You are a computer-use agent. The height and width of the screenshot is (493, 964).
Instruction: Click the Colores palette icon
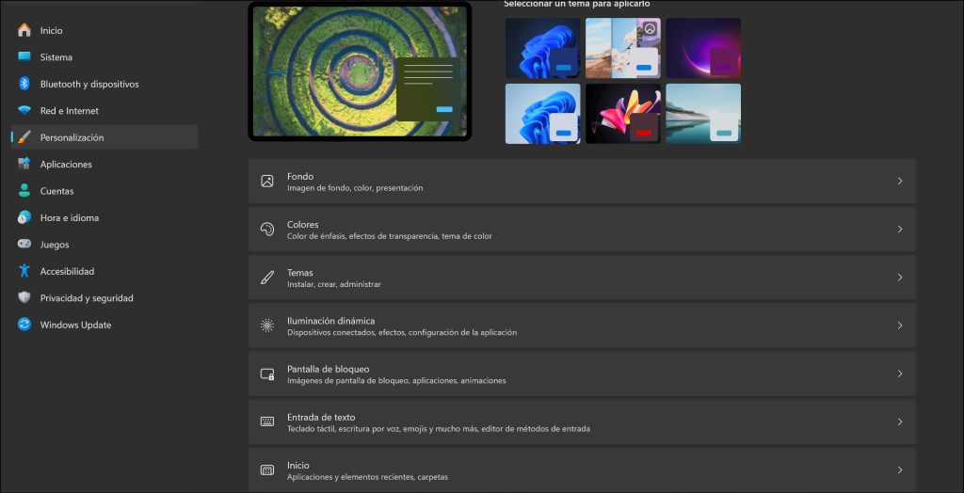coord(267,230)
